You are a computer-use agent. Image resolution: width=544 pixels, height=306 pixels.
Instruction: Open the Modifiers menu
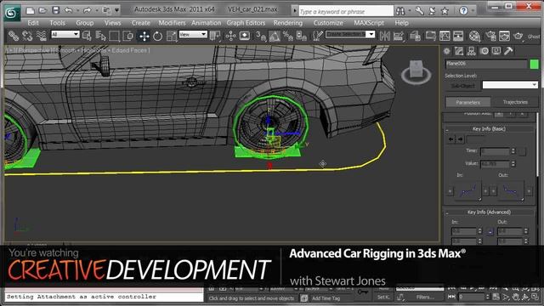[x=172, y=23]
